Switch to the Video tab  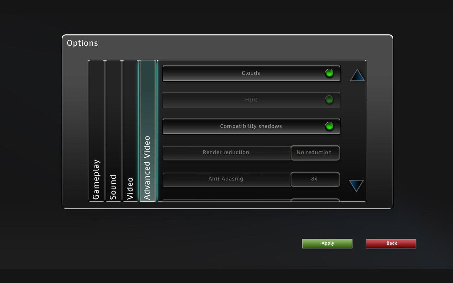click(130, 131)
